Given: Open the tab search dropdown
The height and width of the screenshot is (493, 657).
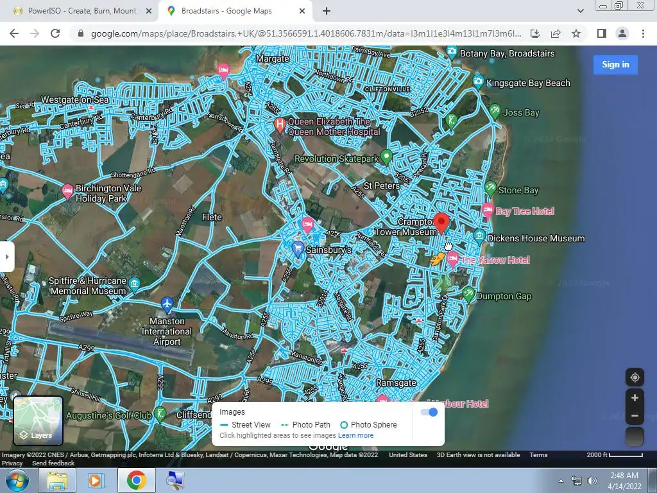Looking at the screenshot, I should click(580, 11).
